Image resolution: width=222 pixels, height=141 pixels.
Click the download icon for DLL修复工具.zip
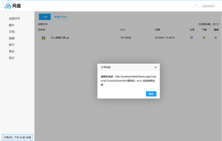point(204,38)
